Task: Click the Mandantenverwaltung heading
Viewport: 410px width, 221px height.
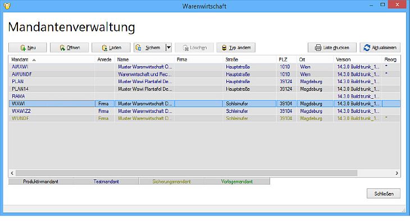Action: 71,27
